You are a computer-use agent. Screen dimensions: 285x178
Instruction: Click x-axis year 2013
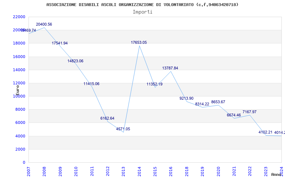click(x=123, y=171)
